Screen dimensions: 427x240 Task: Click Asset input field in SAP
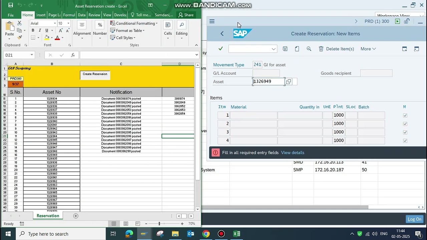pyautogui.click(x=269, y=81)
